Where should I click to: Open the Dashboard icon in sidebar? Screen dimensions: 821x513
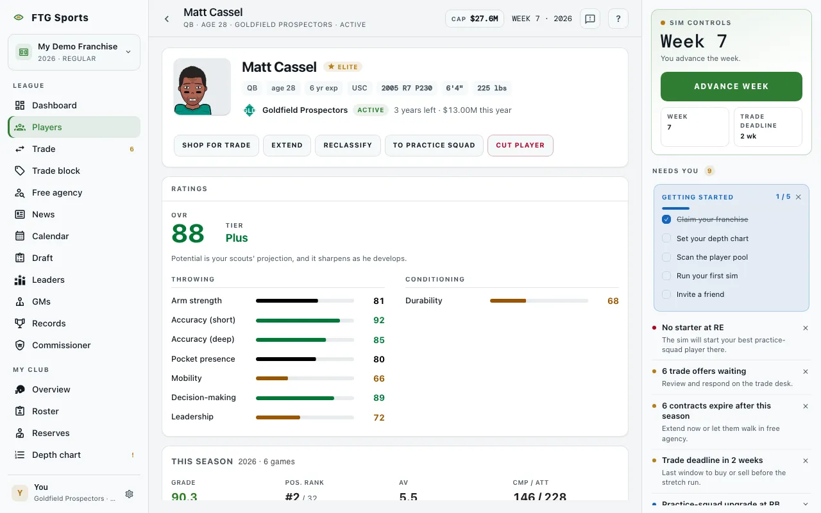[x=20, y=105]
